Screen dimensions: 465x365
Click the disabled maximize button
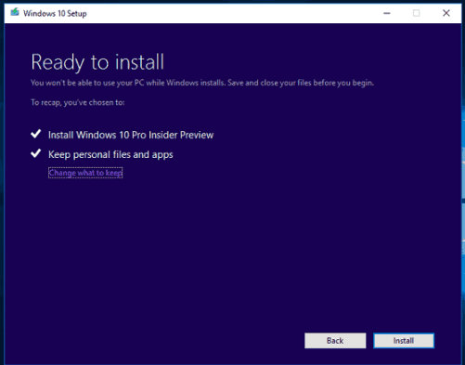417,13
